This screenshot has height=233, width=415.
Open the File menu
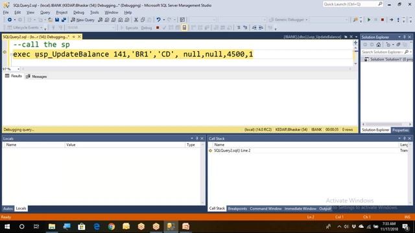(x=6, y=12)
